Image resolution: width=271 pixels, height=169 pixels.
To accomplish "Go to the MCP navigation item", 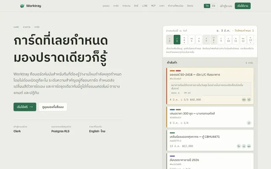I will click(x=153, y=6).
